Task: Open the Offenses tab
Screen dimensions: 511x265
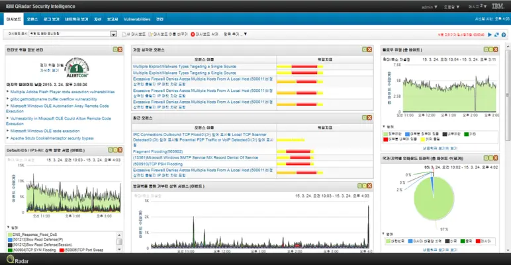Action: 32,19
